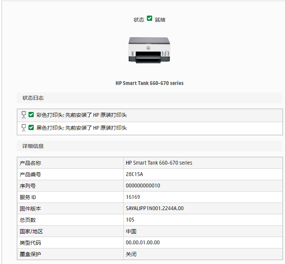Click the product name value in the table
The image size is (285, 264).
point(159,163)
